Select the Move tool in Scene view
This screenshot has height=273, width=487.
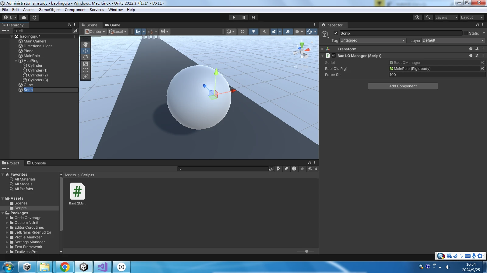tap(86, 51)
